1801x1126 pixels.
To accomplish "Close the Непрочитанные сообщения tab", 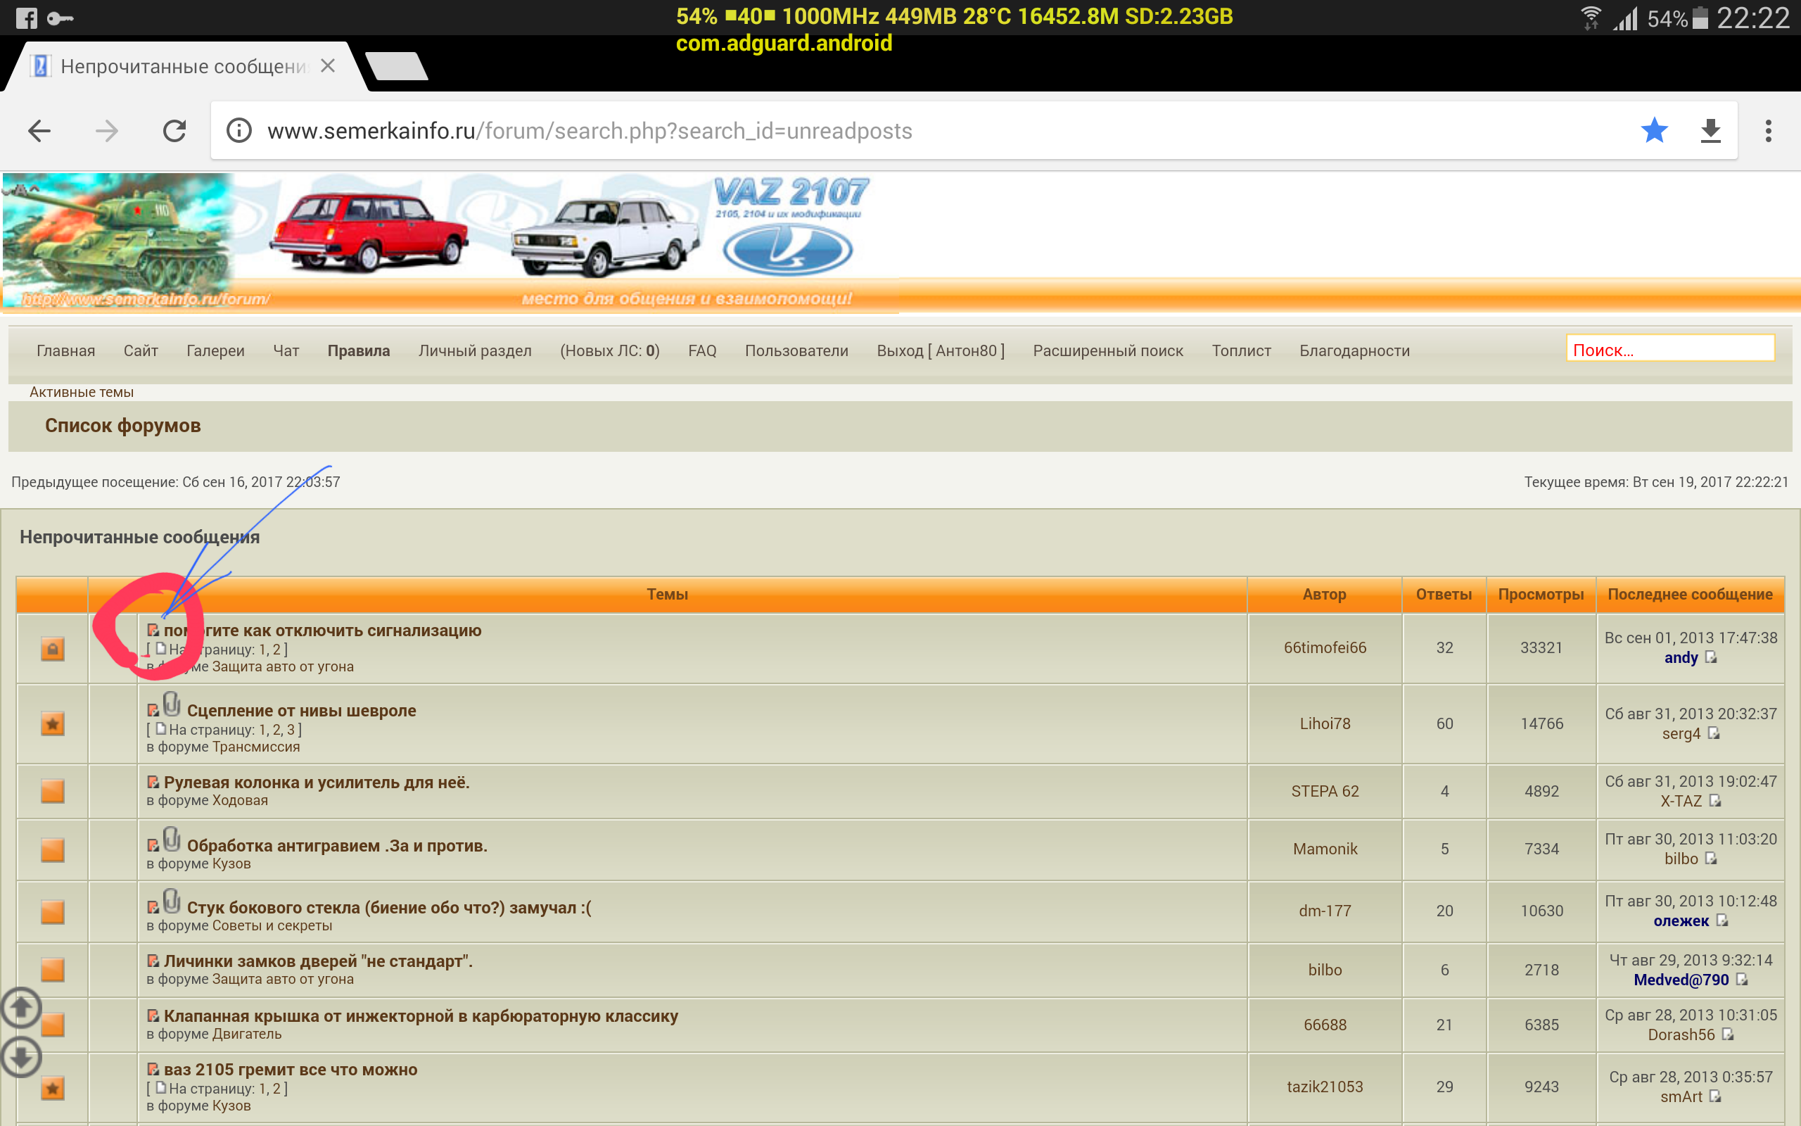I will click(x=327, y=66).
